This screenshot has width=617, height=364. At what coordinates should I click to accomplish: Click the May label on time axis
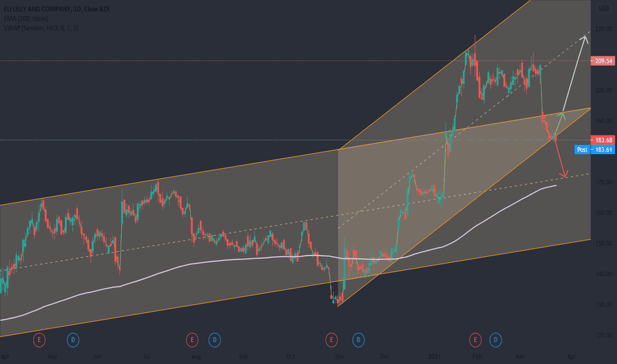(x=52, y=357)
